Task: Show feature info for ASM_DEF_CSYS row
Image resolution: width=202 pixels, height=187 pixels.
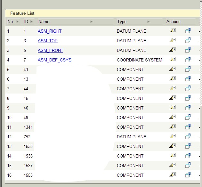Action: (188, 60)
